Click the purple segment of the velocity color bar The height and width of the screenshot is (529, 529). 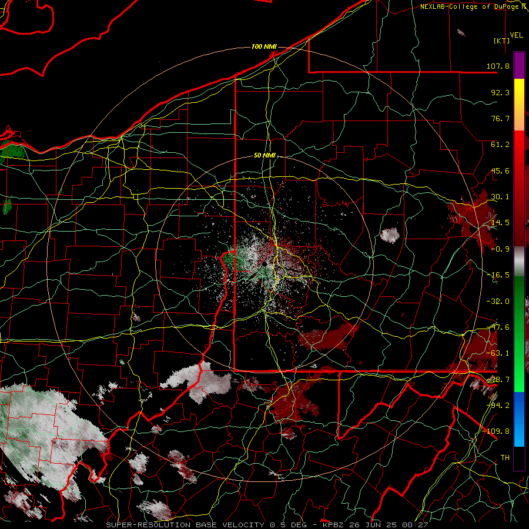point(519,65)
